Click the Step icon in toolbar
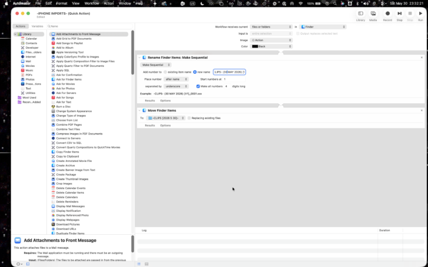This screenshot has height=267, width=428. tap(399, 13)
